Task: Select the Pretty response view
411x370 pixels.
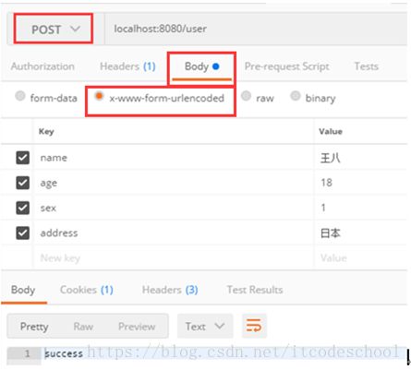Action: [34, 327]
